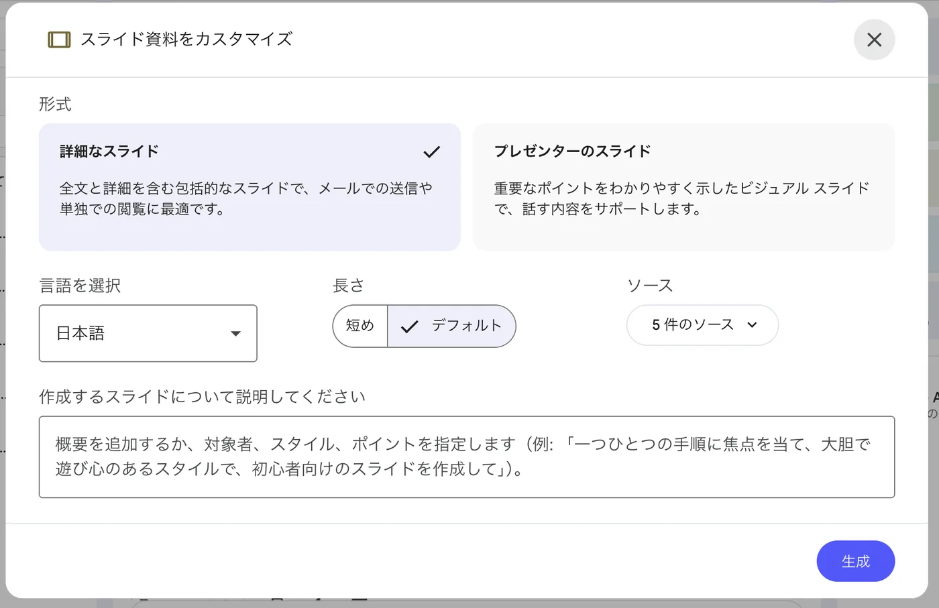Click the 詳細なスライド description text
Viewport: 939px width, 608px height.
246,198
